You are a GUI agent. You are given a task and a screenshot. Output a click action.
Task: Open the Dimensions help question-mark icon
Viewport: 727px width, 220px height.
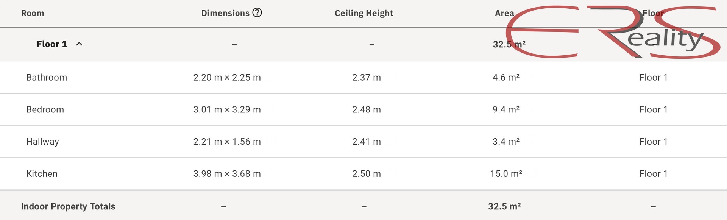coord(257,12)
